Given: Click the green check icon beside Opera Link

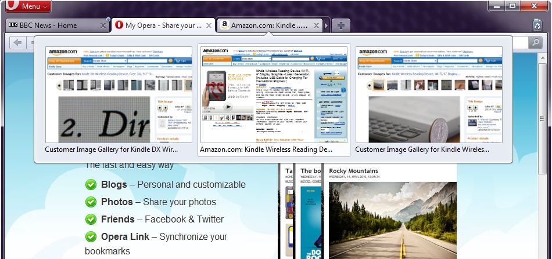Looking at the screenshot, I should click(91, 236).
